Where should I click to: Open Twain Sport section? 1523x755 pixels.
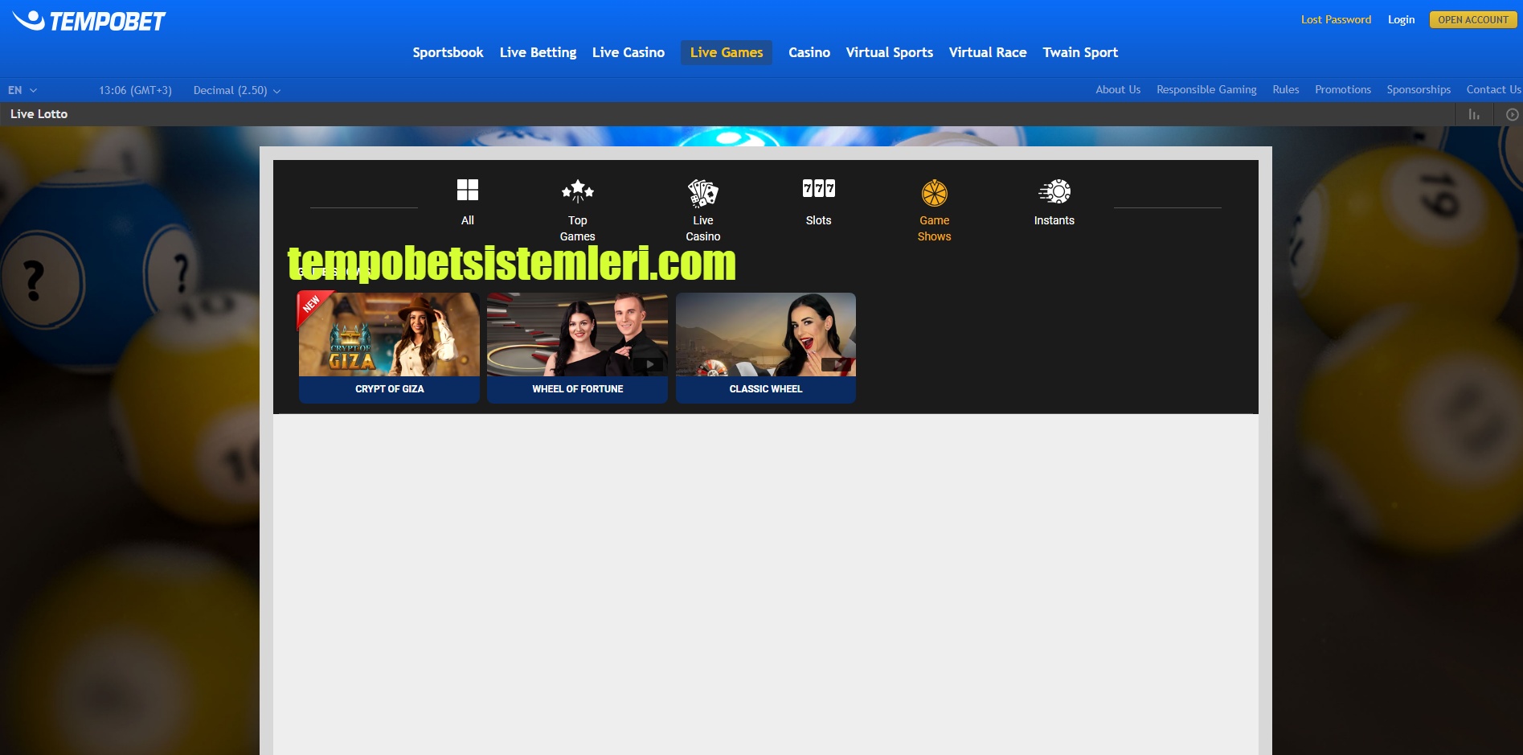[x=1080, y=52]
